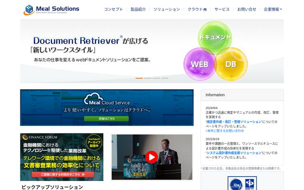Click the 2022/8/19 news date
304x190 pixels.
(212, 139)
